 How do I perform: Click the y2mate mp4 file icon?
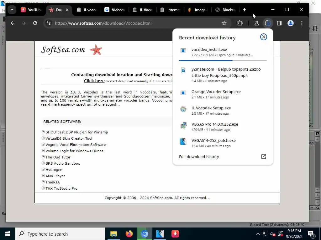coord(183,70)
